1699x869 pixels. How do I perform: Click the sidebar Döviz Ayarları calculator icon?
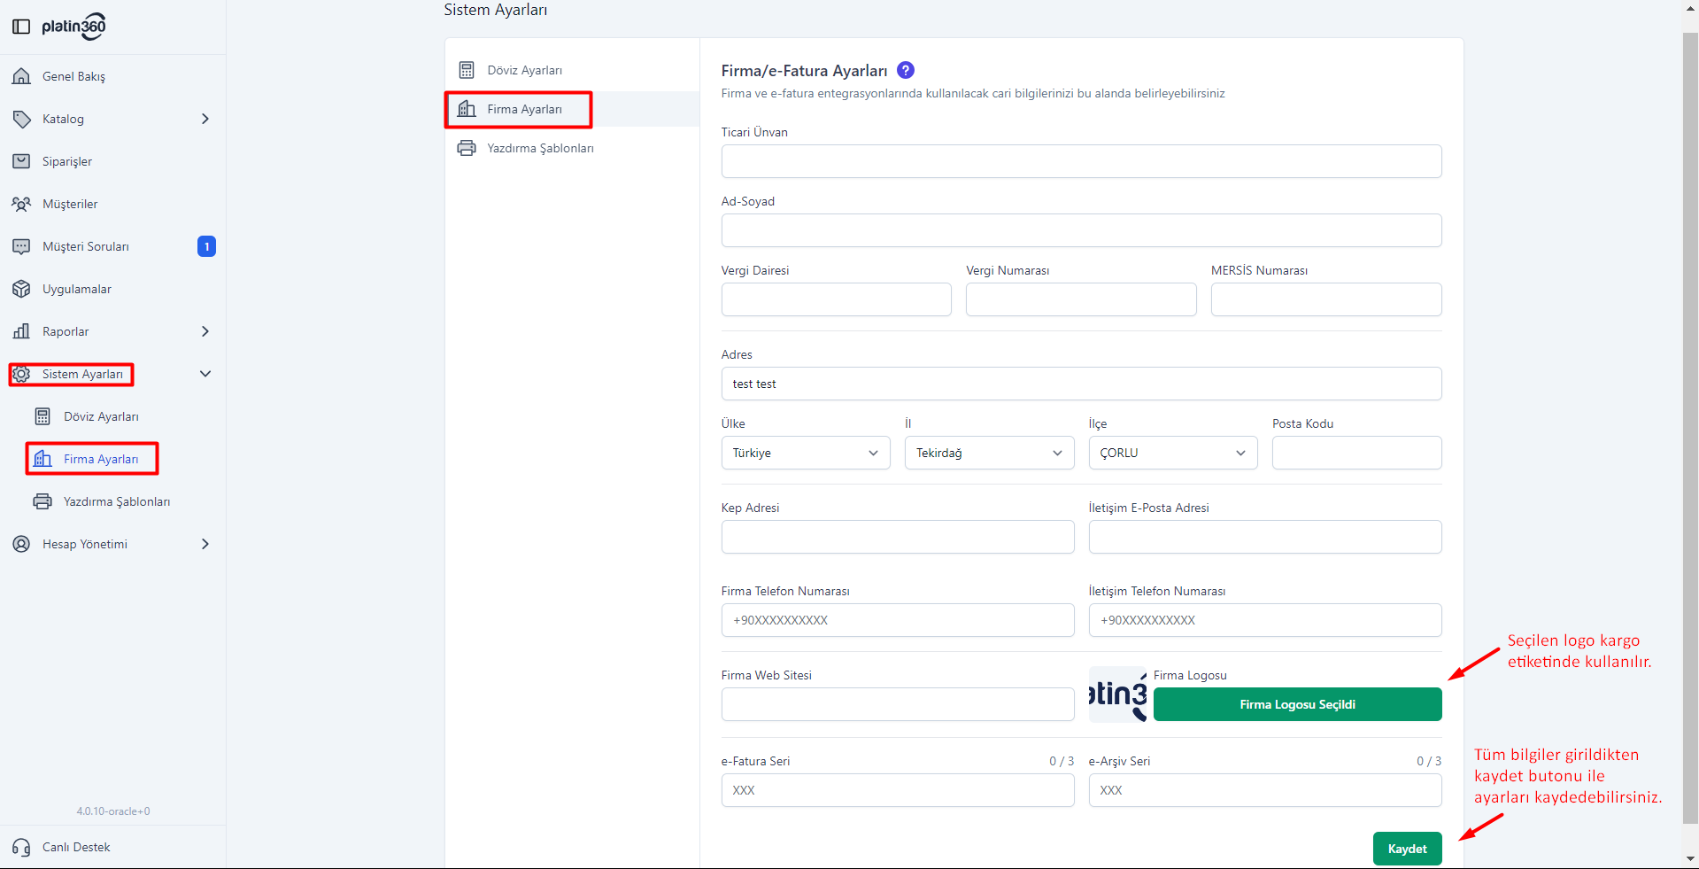pyautogui.click(x=42, y=416)
